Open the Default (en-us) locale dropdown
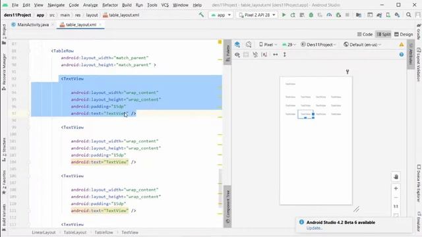The image size is (422, 237). (363, 45)
